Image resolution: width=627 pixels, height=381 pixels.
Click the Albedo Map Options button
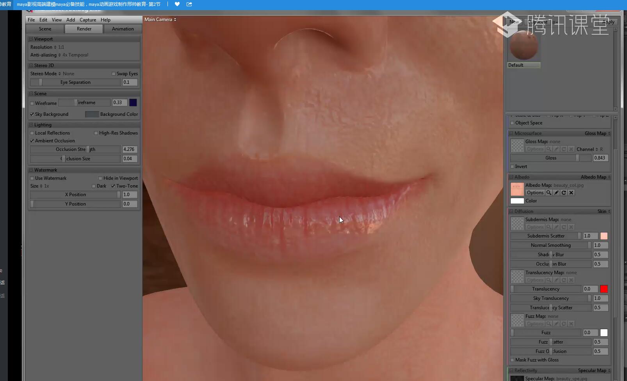pyautogui.click(x=535, y=193)
